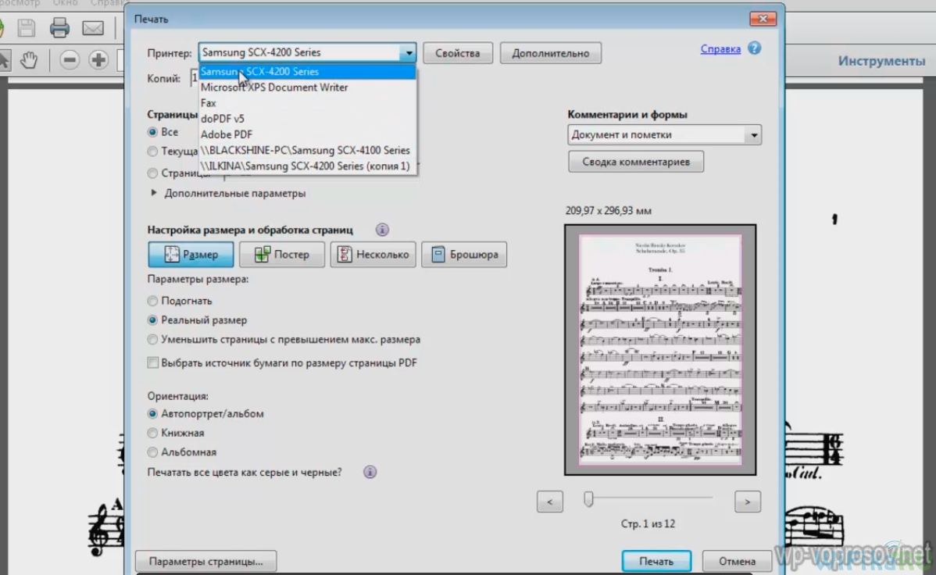936x575 pixels.
Task: Click the email envelope icon in the toolbar
Action: [93, 29]
